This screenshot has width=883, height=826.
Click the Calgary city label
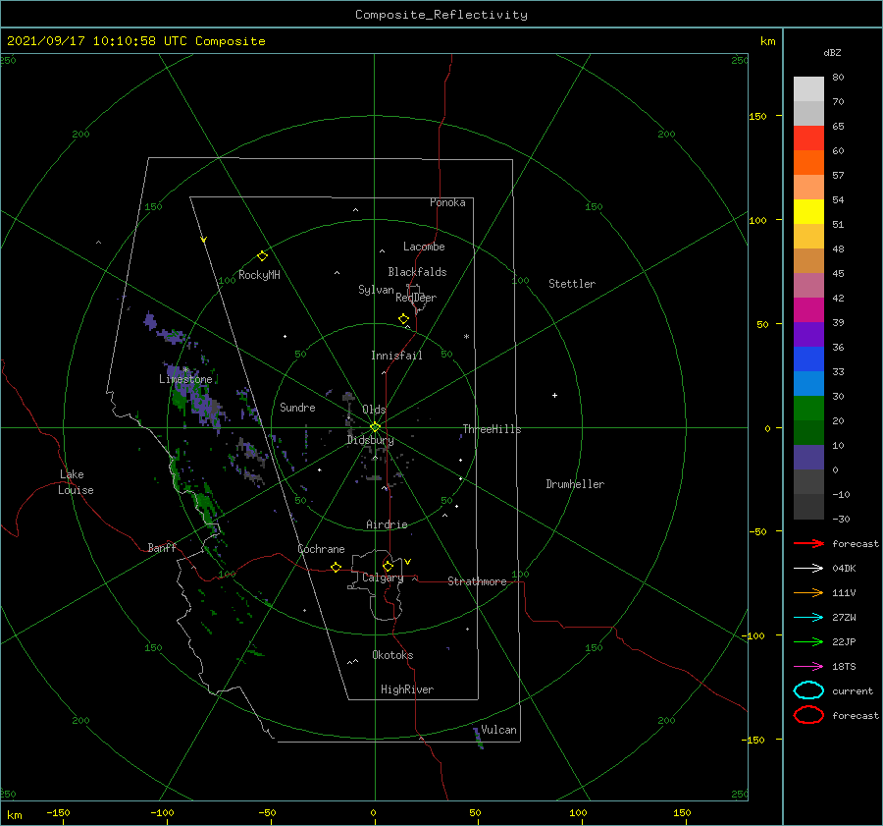click(383, 578)
